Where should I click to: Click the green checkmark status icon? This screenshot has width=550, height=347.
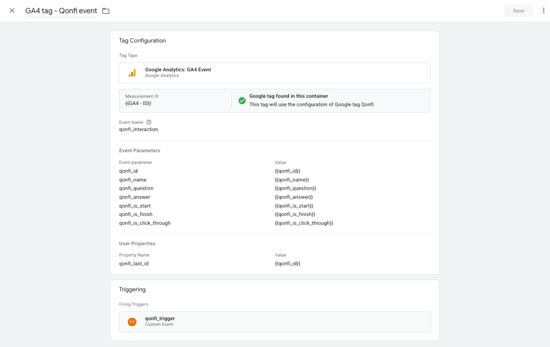click(x=242, y=101)
